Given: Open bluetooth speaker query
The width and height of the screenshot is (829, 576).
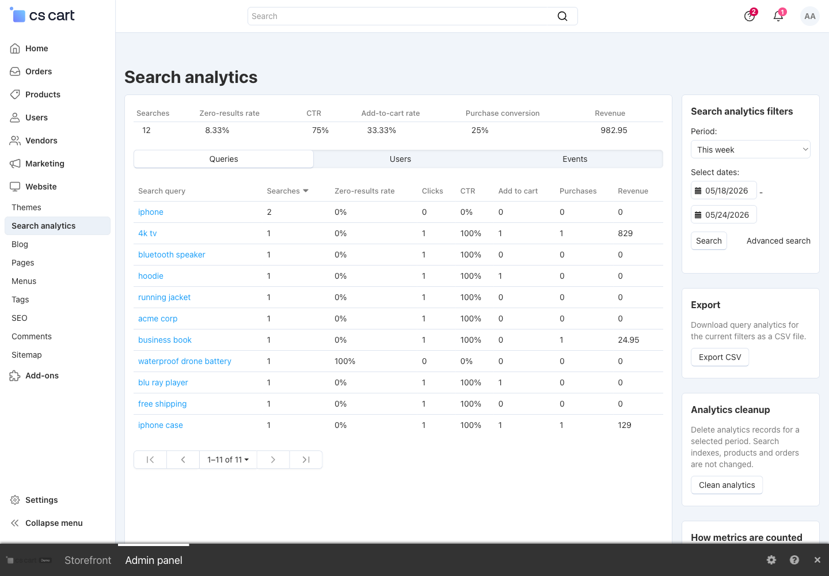Looking at the screenshot, I should 172,255.
